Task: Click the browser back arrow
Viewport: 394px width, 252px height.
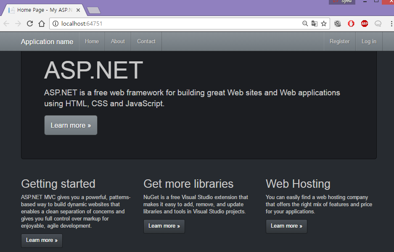Action: click(6, 24)
